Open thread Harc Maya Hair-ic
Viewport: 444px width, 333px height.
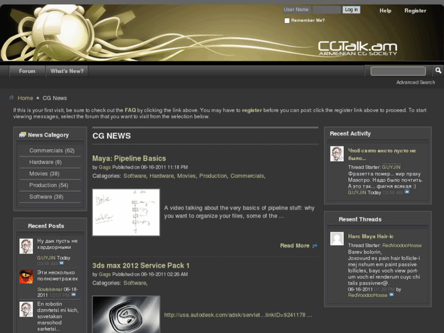371,236
